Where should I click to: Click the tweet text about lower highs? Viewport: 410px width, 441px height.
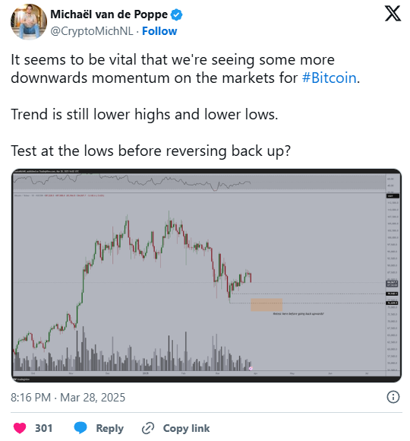[x=144, y=115]
